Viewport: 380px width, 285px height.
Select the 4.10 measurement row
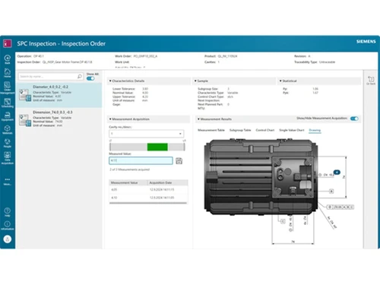coord(148,198)
